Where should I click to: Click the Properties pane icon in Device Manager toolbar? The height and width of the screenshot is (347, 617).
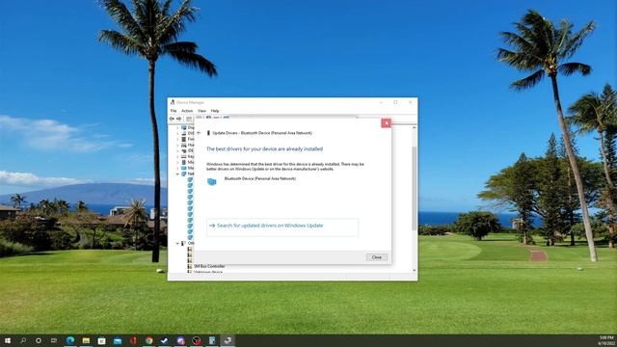pos(189,119)
